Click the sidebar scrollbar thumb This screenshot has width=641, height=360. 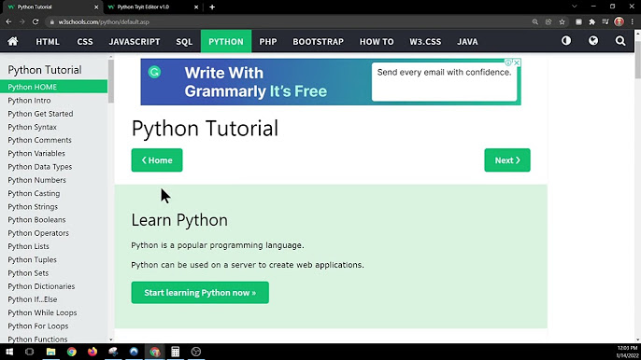(111, 81)
